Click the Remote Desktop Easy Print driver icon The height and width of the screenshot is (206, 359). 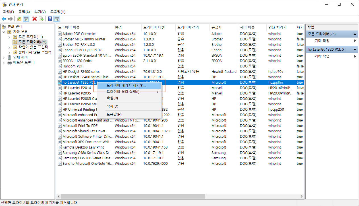tap(60, 147)
